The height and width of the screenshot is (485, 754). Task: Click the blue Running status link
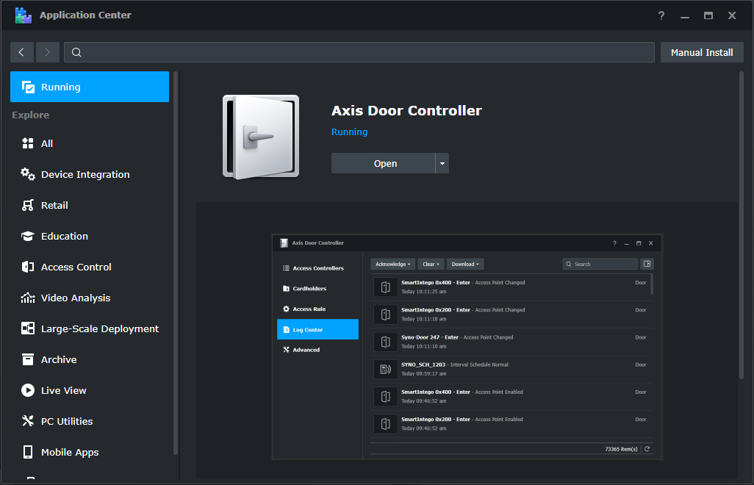click(349, 132)
